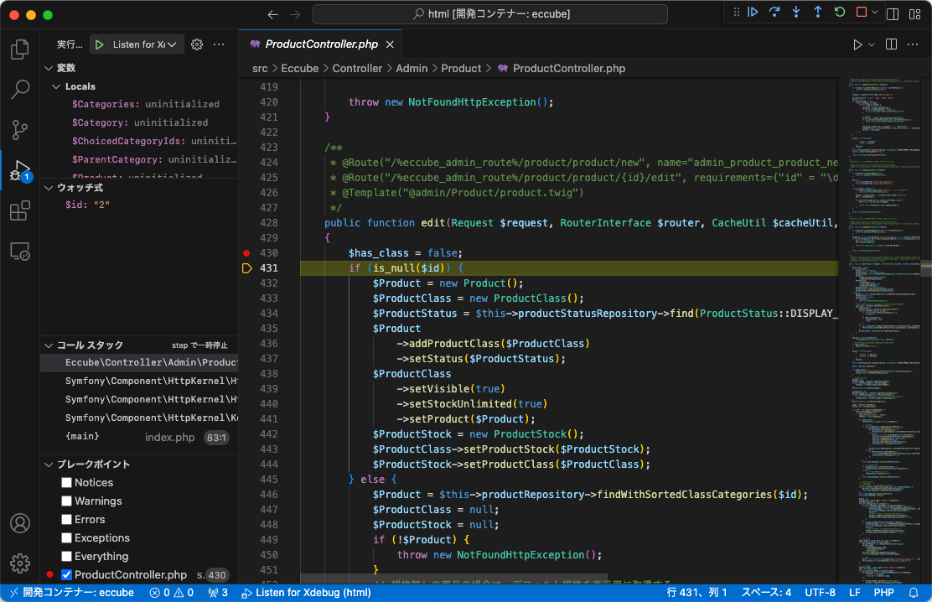
Task: Select the Step Into debug icon
Action: (796, 12)
